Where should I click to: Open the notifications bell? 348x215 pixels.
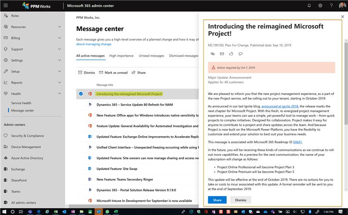point(309,6)
